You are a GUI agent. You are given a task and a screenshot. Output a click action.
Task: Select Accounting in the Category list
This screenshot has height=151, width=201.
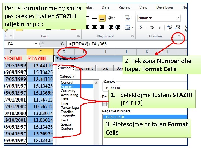pos(70,95)
